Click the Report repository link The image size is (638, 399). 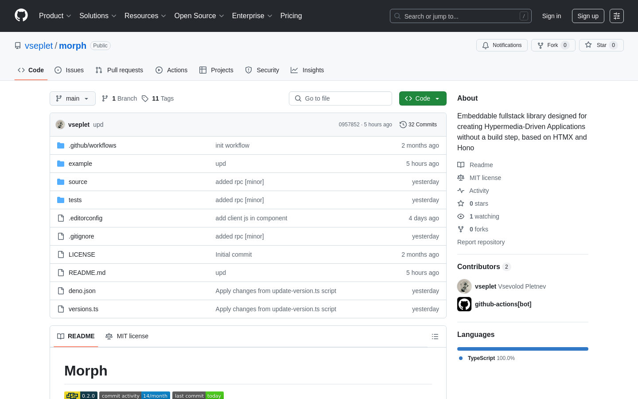pos(481,242)
